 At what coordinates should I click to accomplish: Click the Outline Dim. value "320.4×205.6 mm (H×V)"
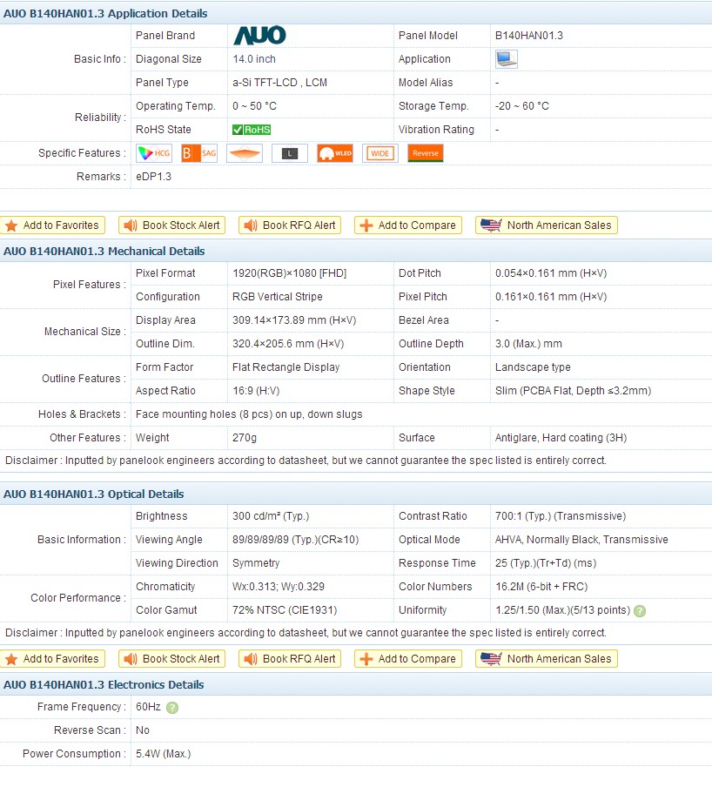(288, 345)
